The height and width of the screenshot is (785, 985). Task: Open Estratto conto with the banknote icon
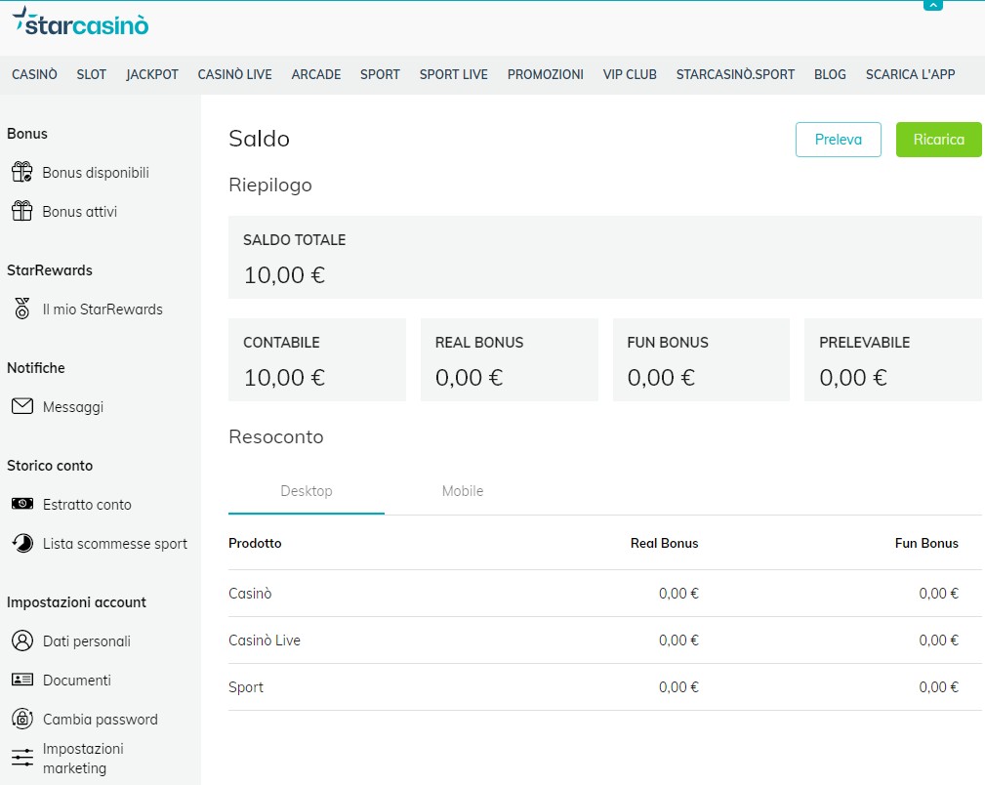click(22, 504)
